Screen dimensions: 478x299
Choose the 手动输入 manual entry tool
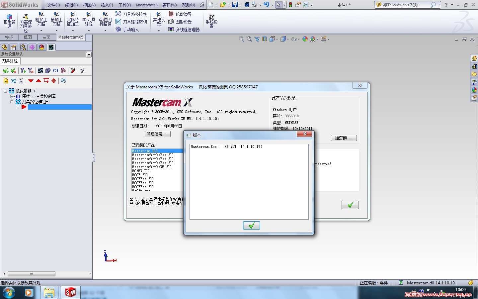click(127, 30)
